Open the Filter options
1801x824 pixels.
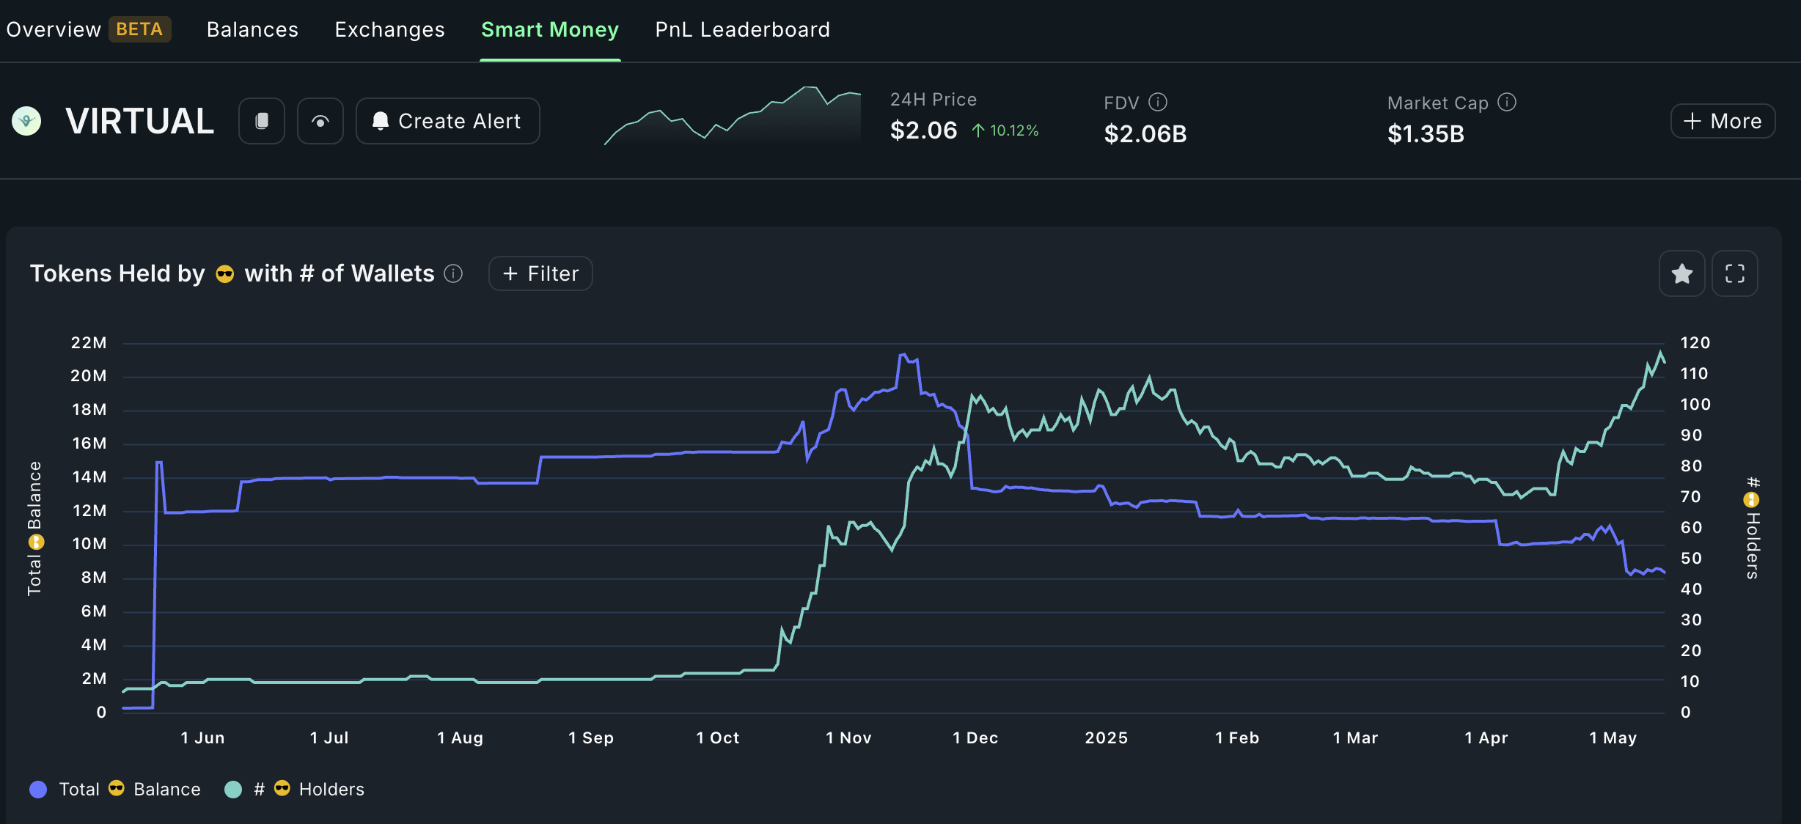540,273
